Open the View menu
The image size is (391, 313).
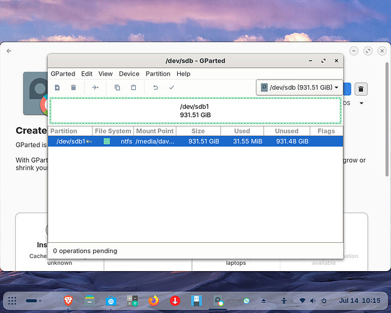[x=106, y=74]
